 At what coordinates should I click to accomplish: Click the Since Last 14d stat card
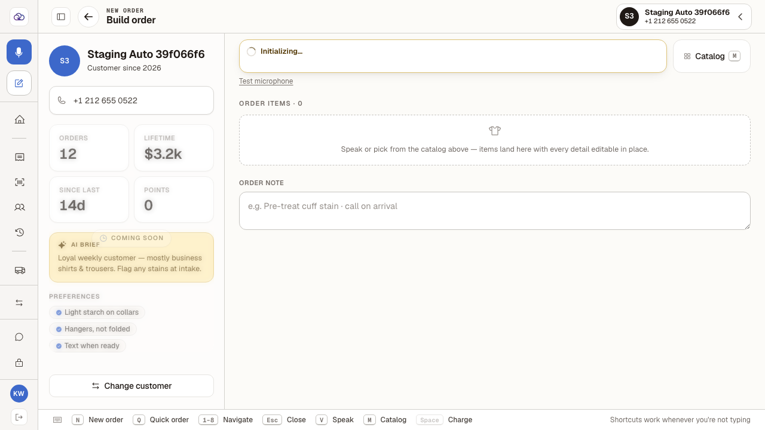click(89, 199)
